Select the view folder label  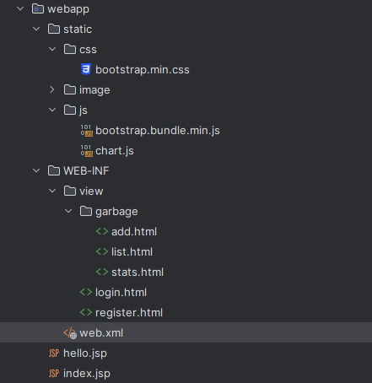click(x=91, y=191)
